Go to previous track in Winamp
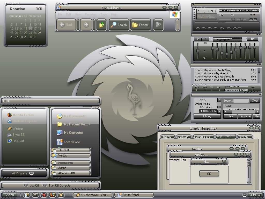Viewport: 265px width, 199px height. coord(198,28)
